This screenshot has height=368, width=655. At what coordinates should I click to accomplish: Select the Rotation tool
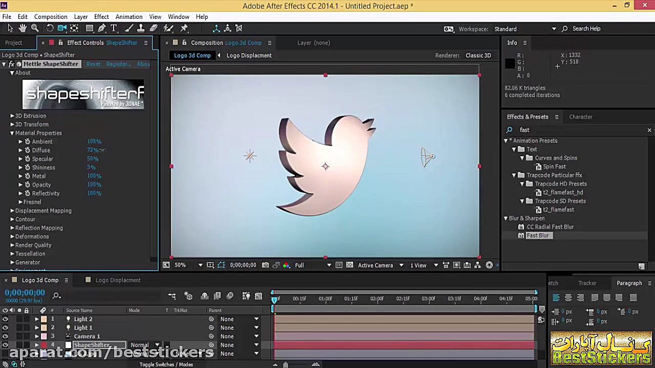coord(50,29)
